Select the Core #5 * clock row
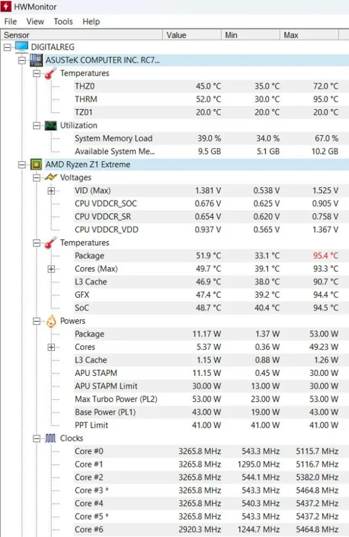 [211, 517]
